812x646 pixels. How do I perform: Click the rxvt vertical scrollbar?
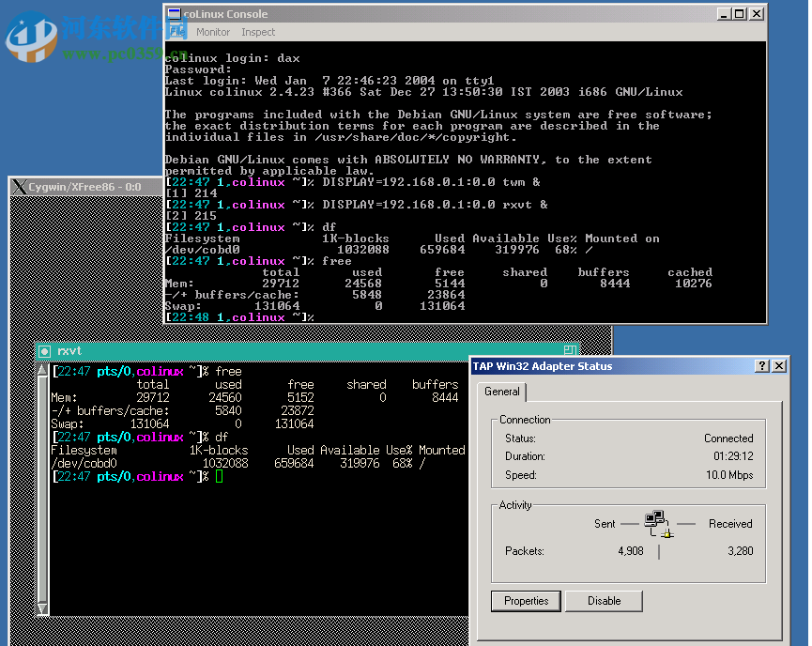click(42, 488)
